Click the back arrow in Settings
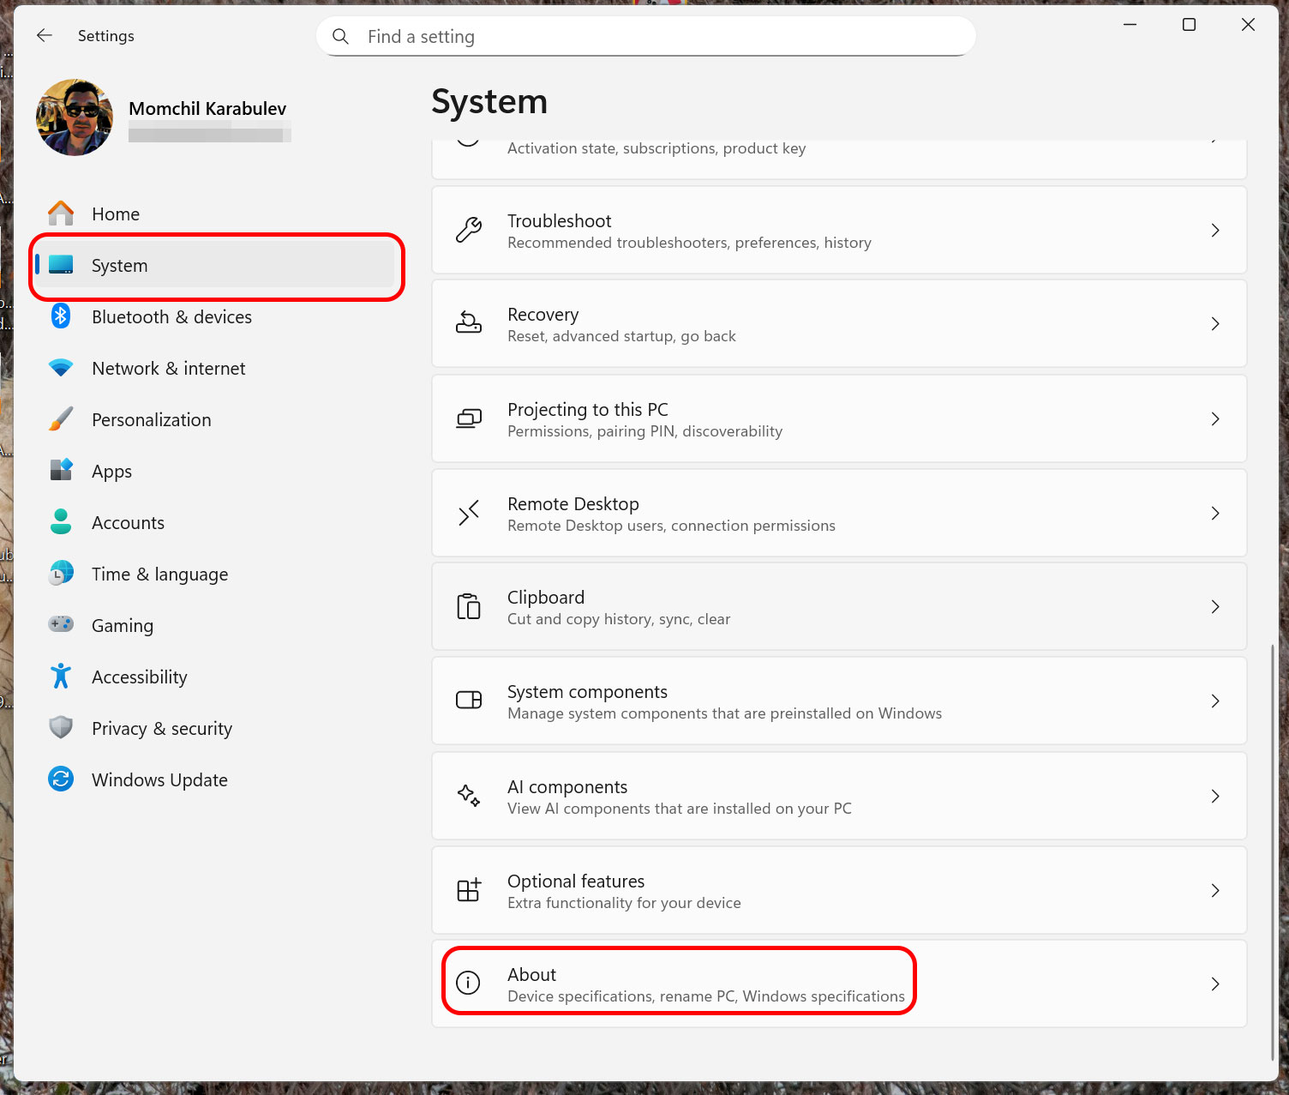 point(45,35)
